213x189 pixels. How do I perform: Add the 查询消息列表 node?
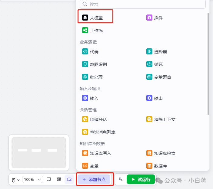99,132
